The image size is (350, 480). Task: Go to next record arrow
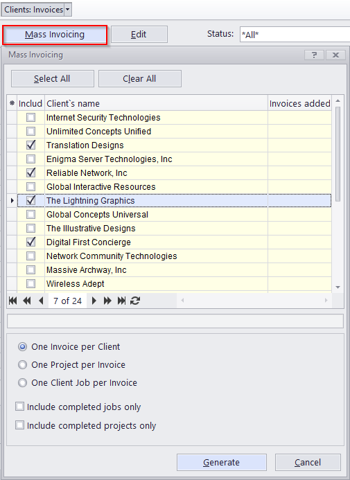click(94, 301)
